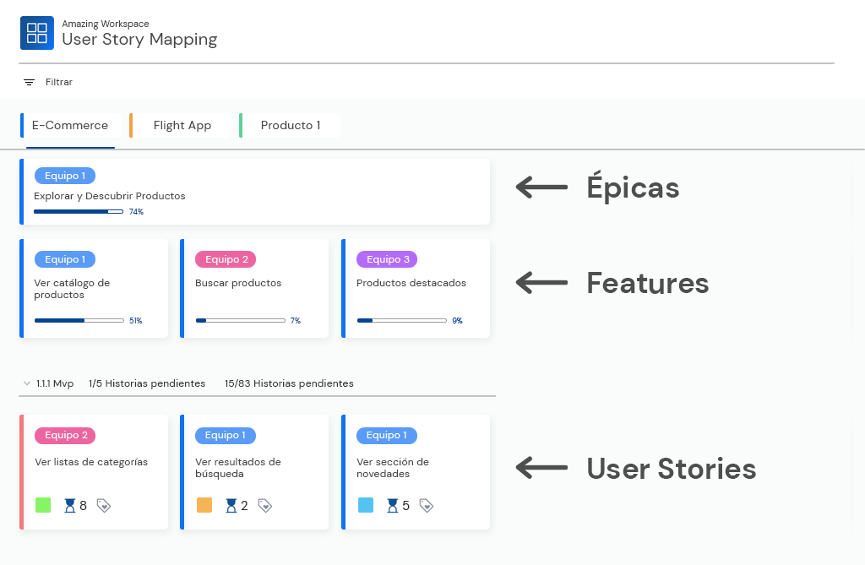Click the 7% progress bar
This screenshot has width=865, height=565.
[241, 321]
